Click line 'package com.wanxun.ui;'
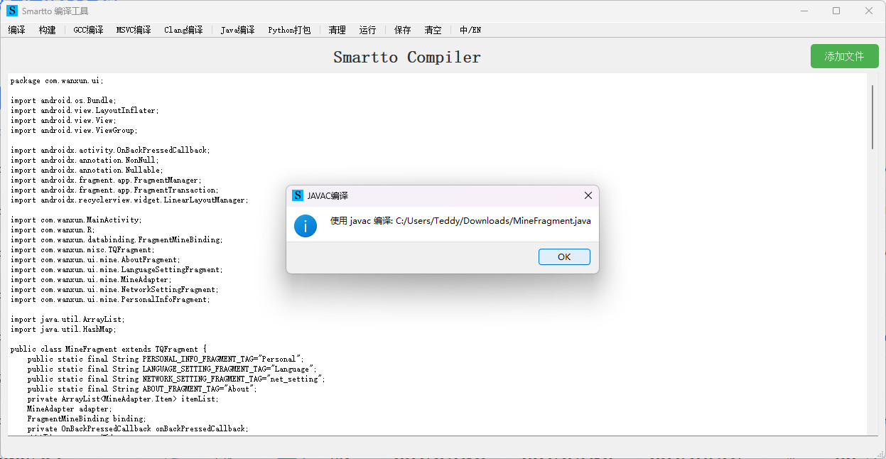The height and width of the screenshot is (459, 886). coord(57,80)
